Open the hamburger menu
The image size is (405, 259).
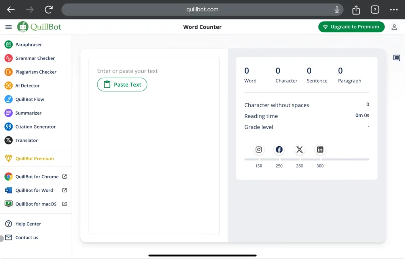(9, 27)
